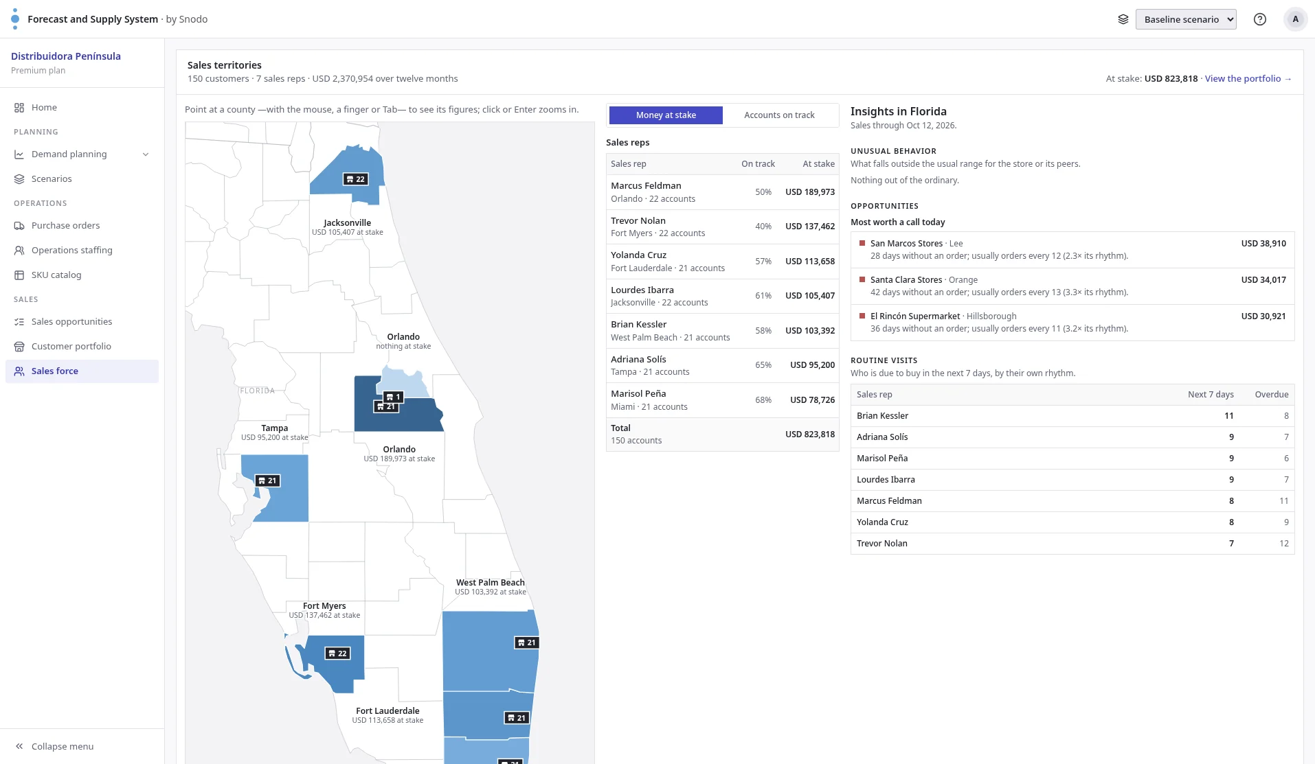Click the Next 7 days column header
This screenshot has height=764, width=1315.
coord(1211,395)
